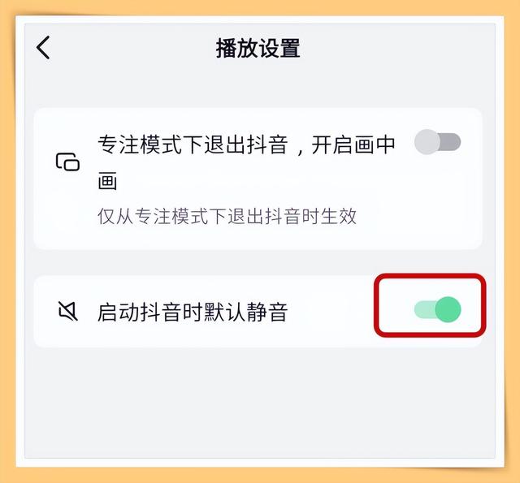The width and height of the screenshot is (520, 483).
Task: Click the 开启画中 words in the first setting
Action: pyautogui.click(x=353, y=144)
